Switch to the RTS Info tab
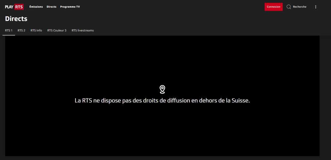Screen dimensions: 331x160 tap(36, 30)
